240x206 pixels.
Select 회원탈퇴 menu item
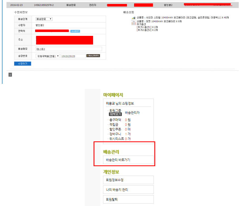tap(128, 199)
